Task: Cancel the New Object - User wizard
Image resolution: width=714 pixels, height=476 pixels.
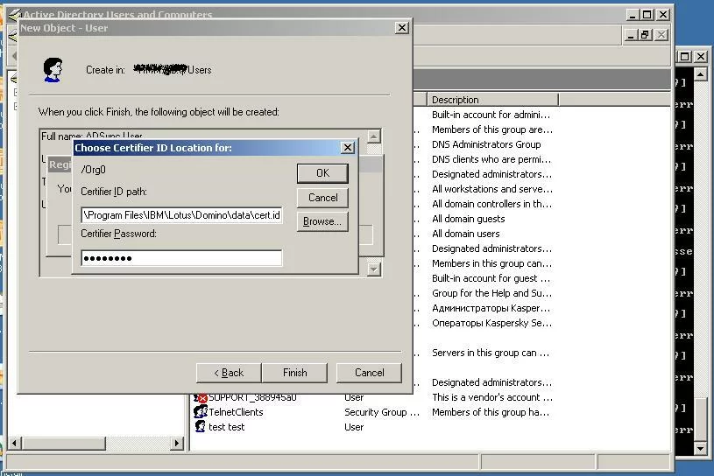Action: [369, 373]
